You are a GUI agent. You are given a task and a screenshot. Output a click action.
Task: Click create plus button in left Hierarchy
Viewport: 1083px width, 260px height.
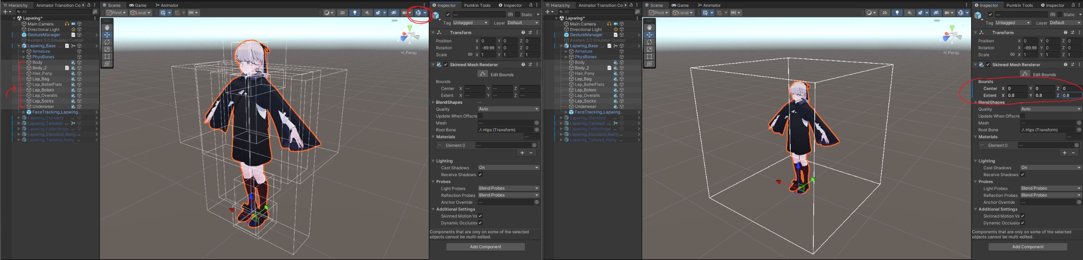(x=5, y=12)
